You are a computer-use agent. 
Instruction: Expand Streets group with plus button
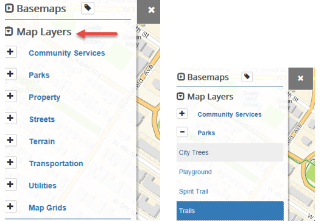tap(10, 118)
